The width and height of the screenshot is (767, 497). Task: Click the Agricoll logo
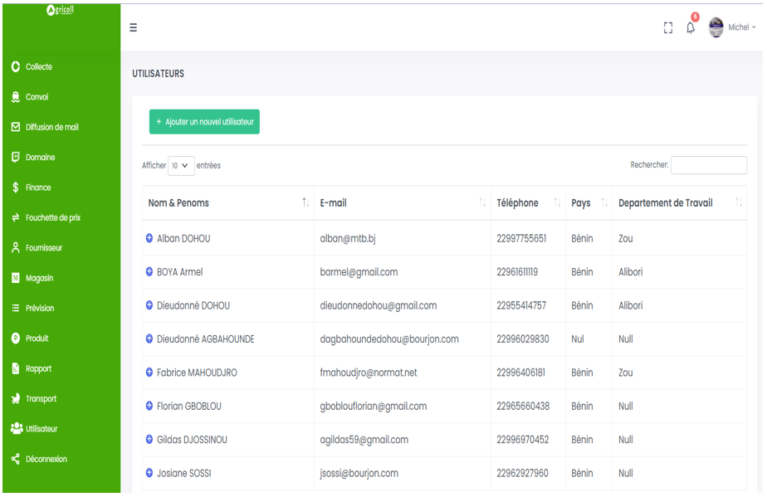[62, 10]
